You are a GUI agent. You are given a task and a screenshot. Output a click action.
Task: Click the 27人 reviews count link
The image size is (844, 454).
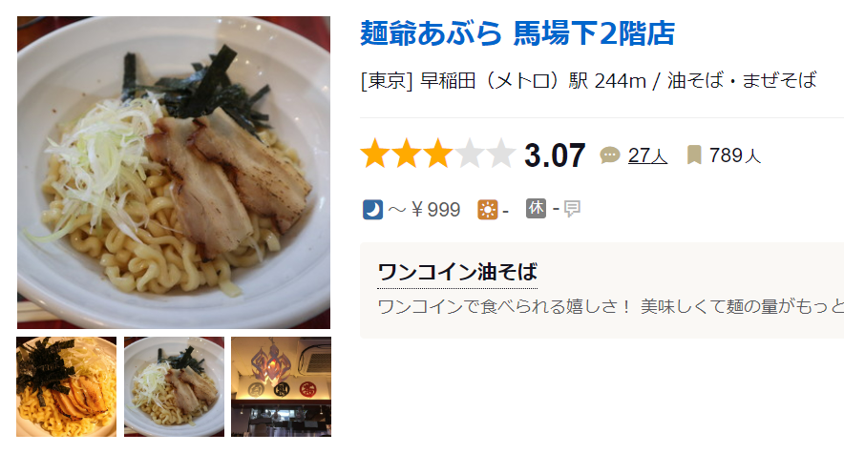[647, 155]
